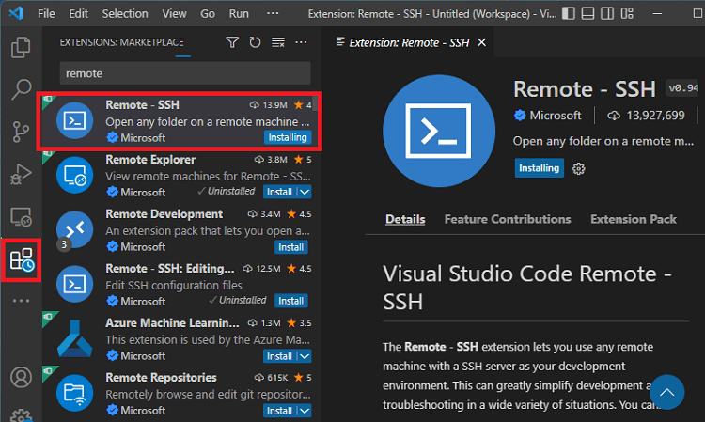Open the Explorer view in activity bar
705x422 pixels.
click(x=21, y=48)
